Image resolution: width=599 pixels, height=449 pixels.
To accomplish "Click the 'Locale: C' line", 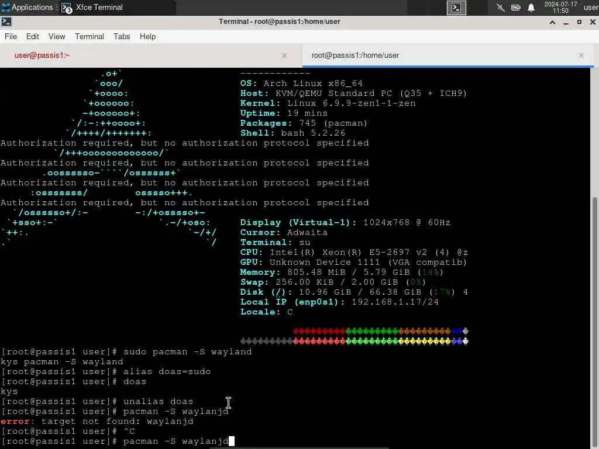I will point(267,312).
